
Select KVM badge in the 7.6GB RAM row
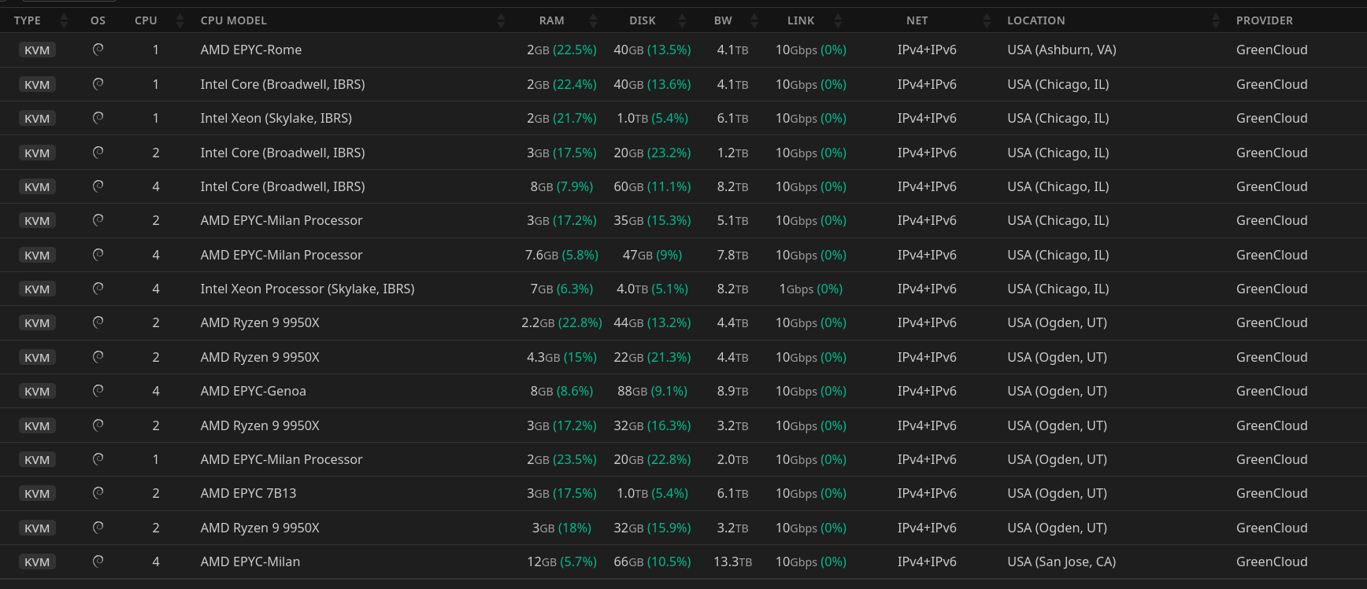coord(37,256)
